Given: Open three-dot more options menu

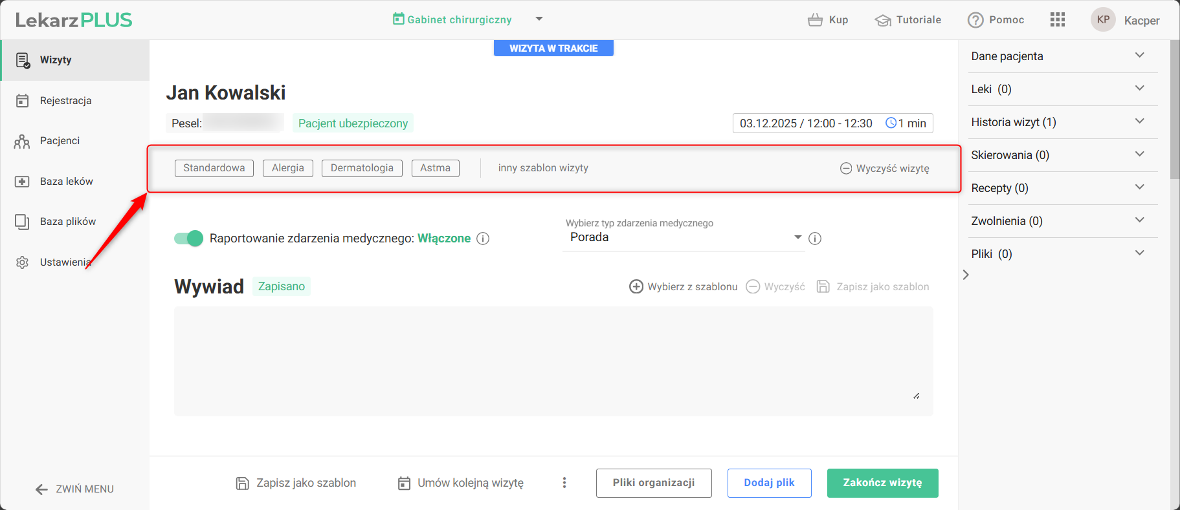Looking at the screenshot, I should 564,483.
